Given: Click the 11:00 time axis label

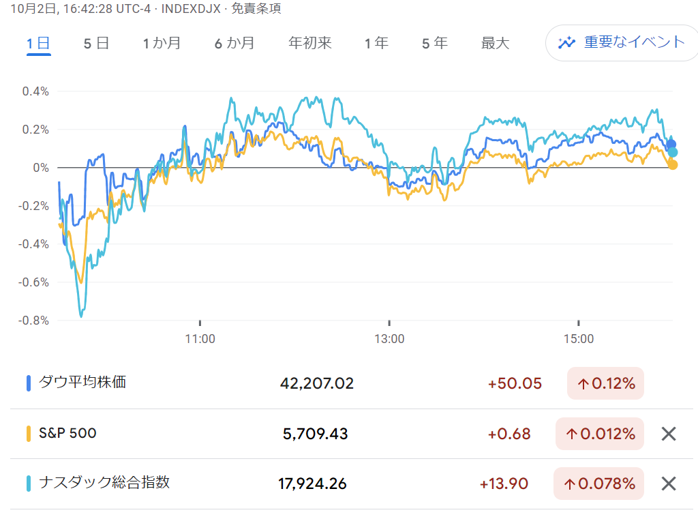Looking at the screenshot, I should 200,339.
